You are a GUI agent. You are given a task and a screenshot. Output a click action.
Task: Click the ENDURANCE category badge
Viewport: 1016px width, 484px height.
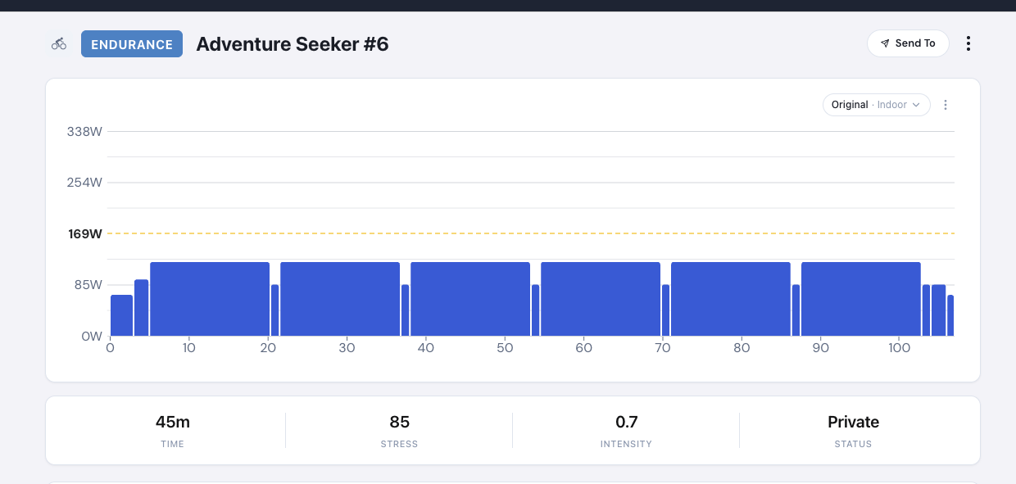click(x=131, y=44)
